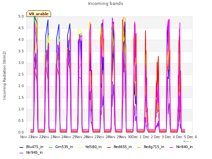Click the 'Incoming Radiation (W/m2)' axis label

tap(4, 76)
